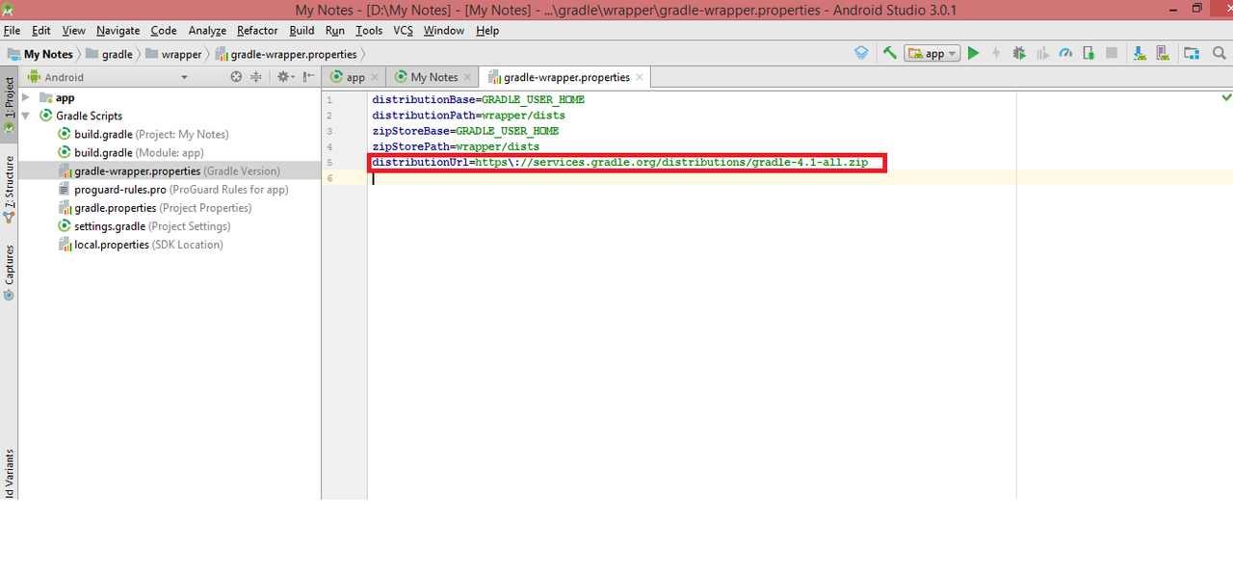This screenshot has width=1233, height=575.
Task: Click Scroll from Source target icon
Action: tap(237, 77)
